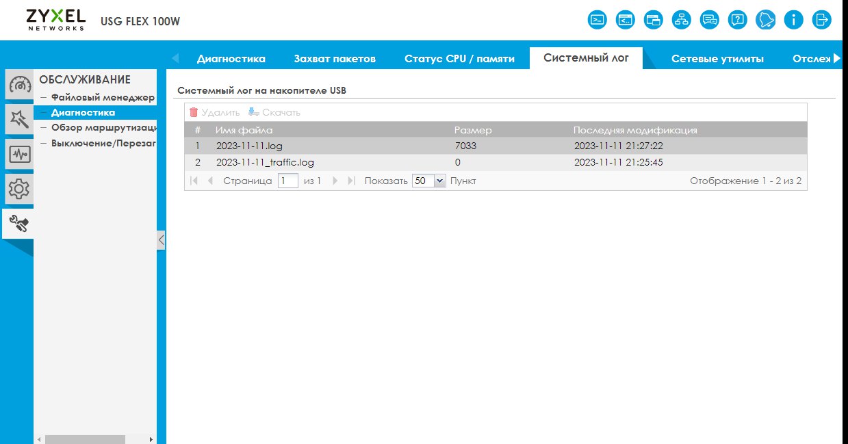The width and height of the screenshot is (848, 444).
Task: Open the forum chat bubbles icon
Action: (x=710, y=19)
